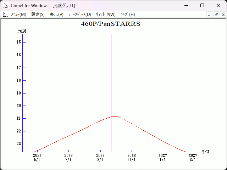This screenshot has width=227, height=170.
Task: Open the メニュー(M) menu
Action: [x=18, y=15]
